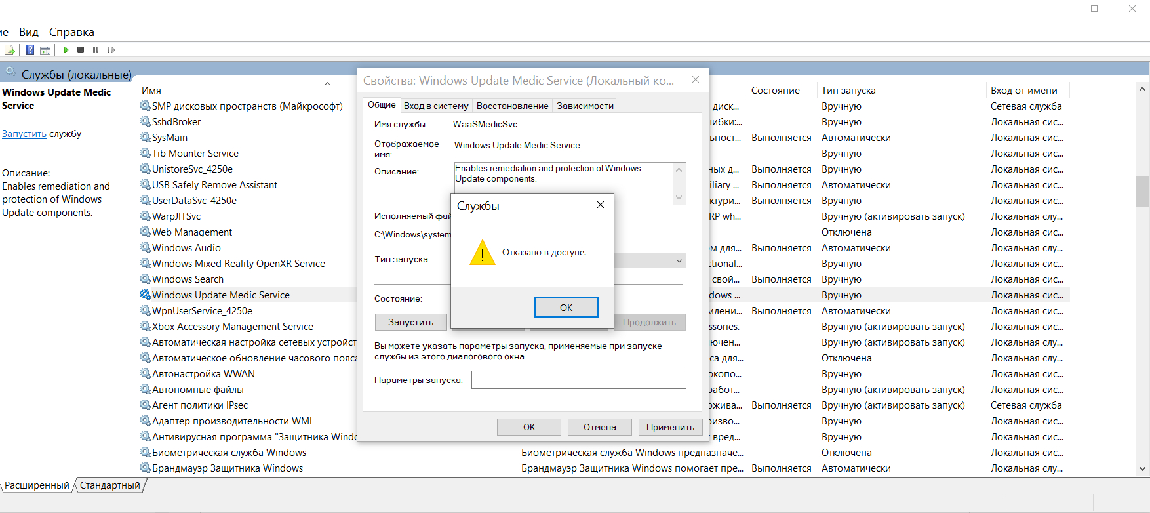The height and width of the screenshot is (513, 1150).
Task: Open the Зависимости tab
Action: click(x=585, y=106)
